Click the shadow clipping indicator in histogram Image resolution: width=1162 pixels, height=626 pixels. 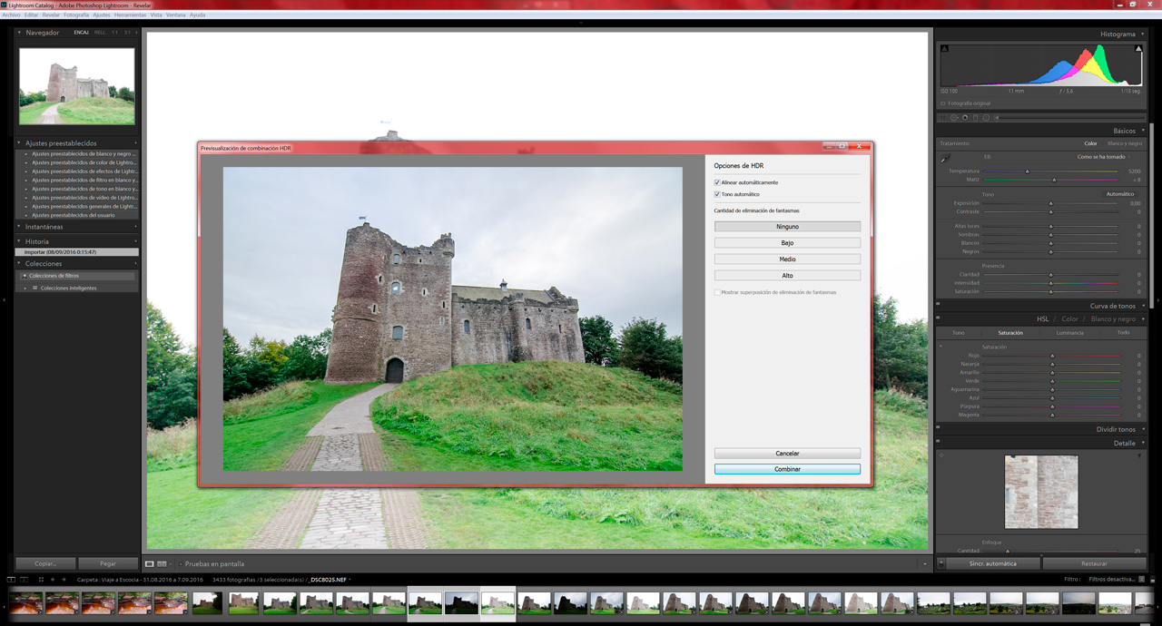[945, 48]
